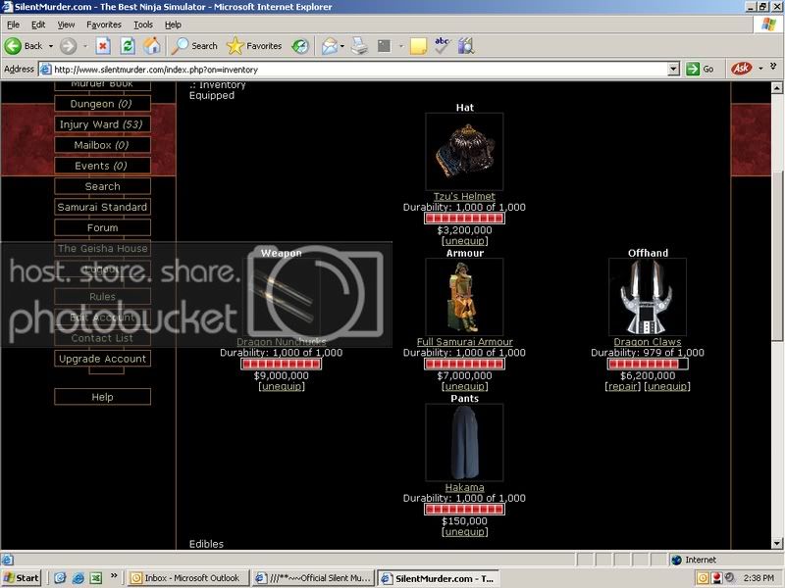Click Tzu's Helmet item link
Viewport: 785px width, 588px height.
click(x=464, y=197)
